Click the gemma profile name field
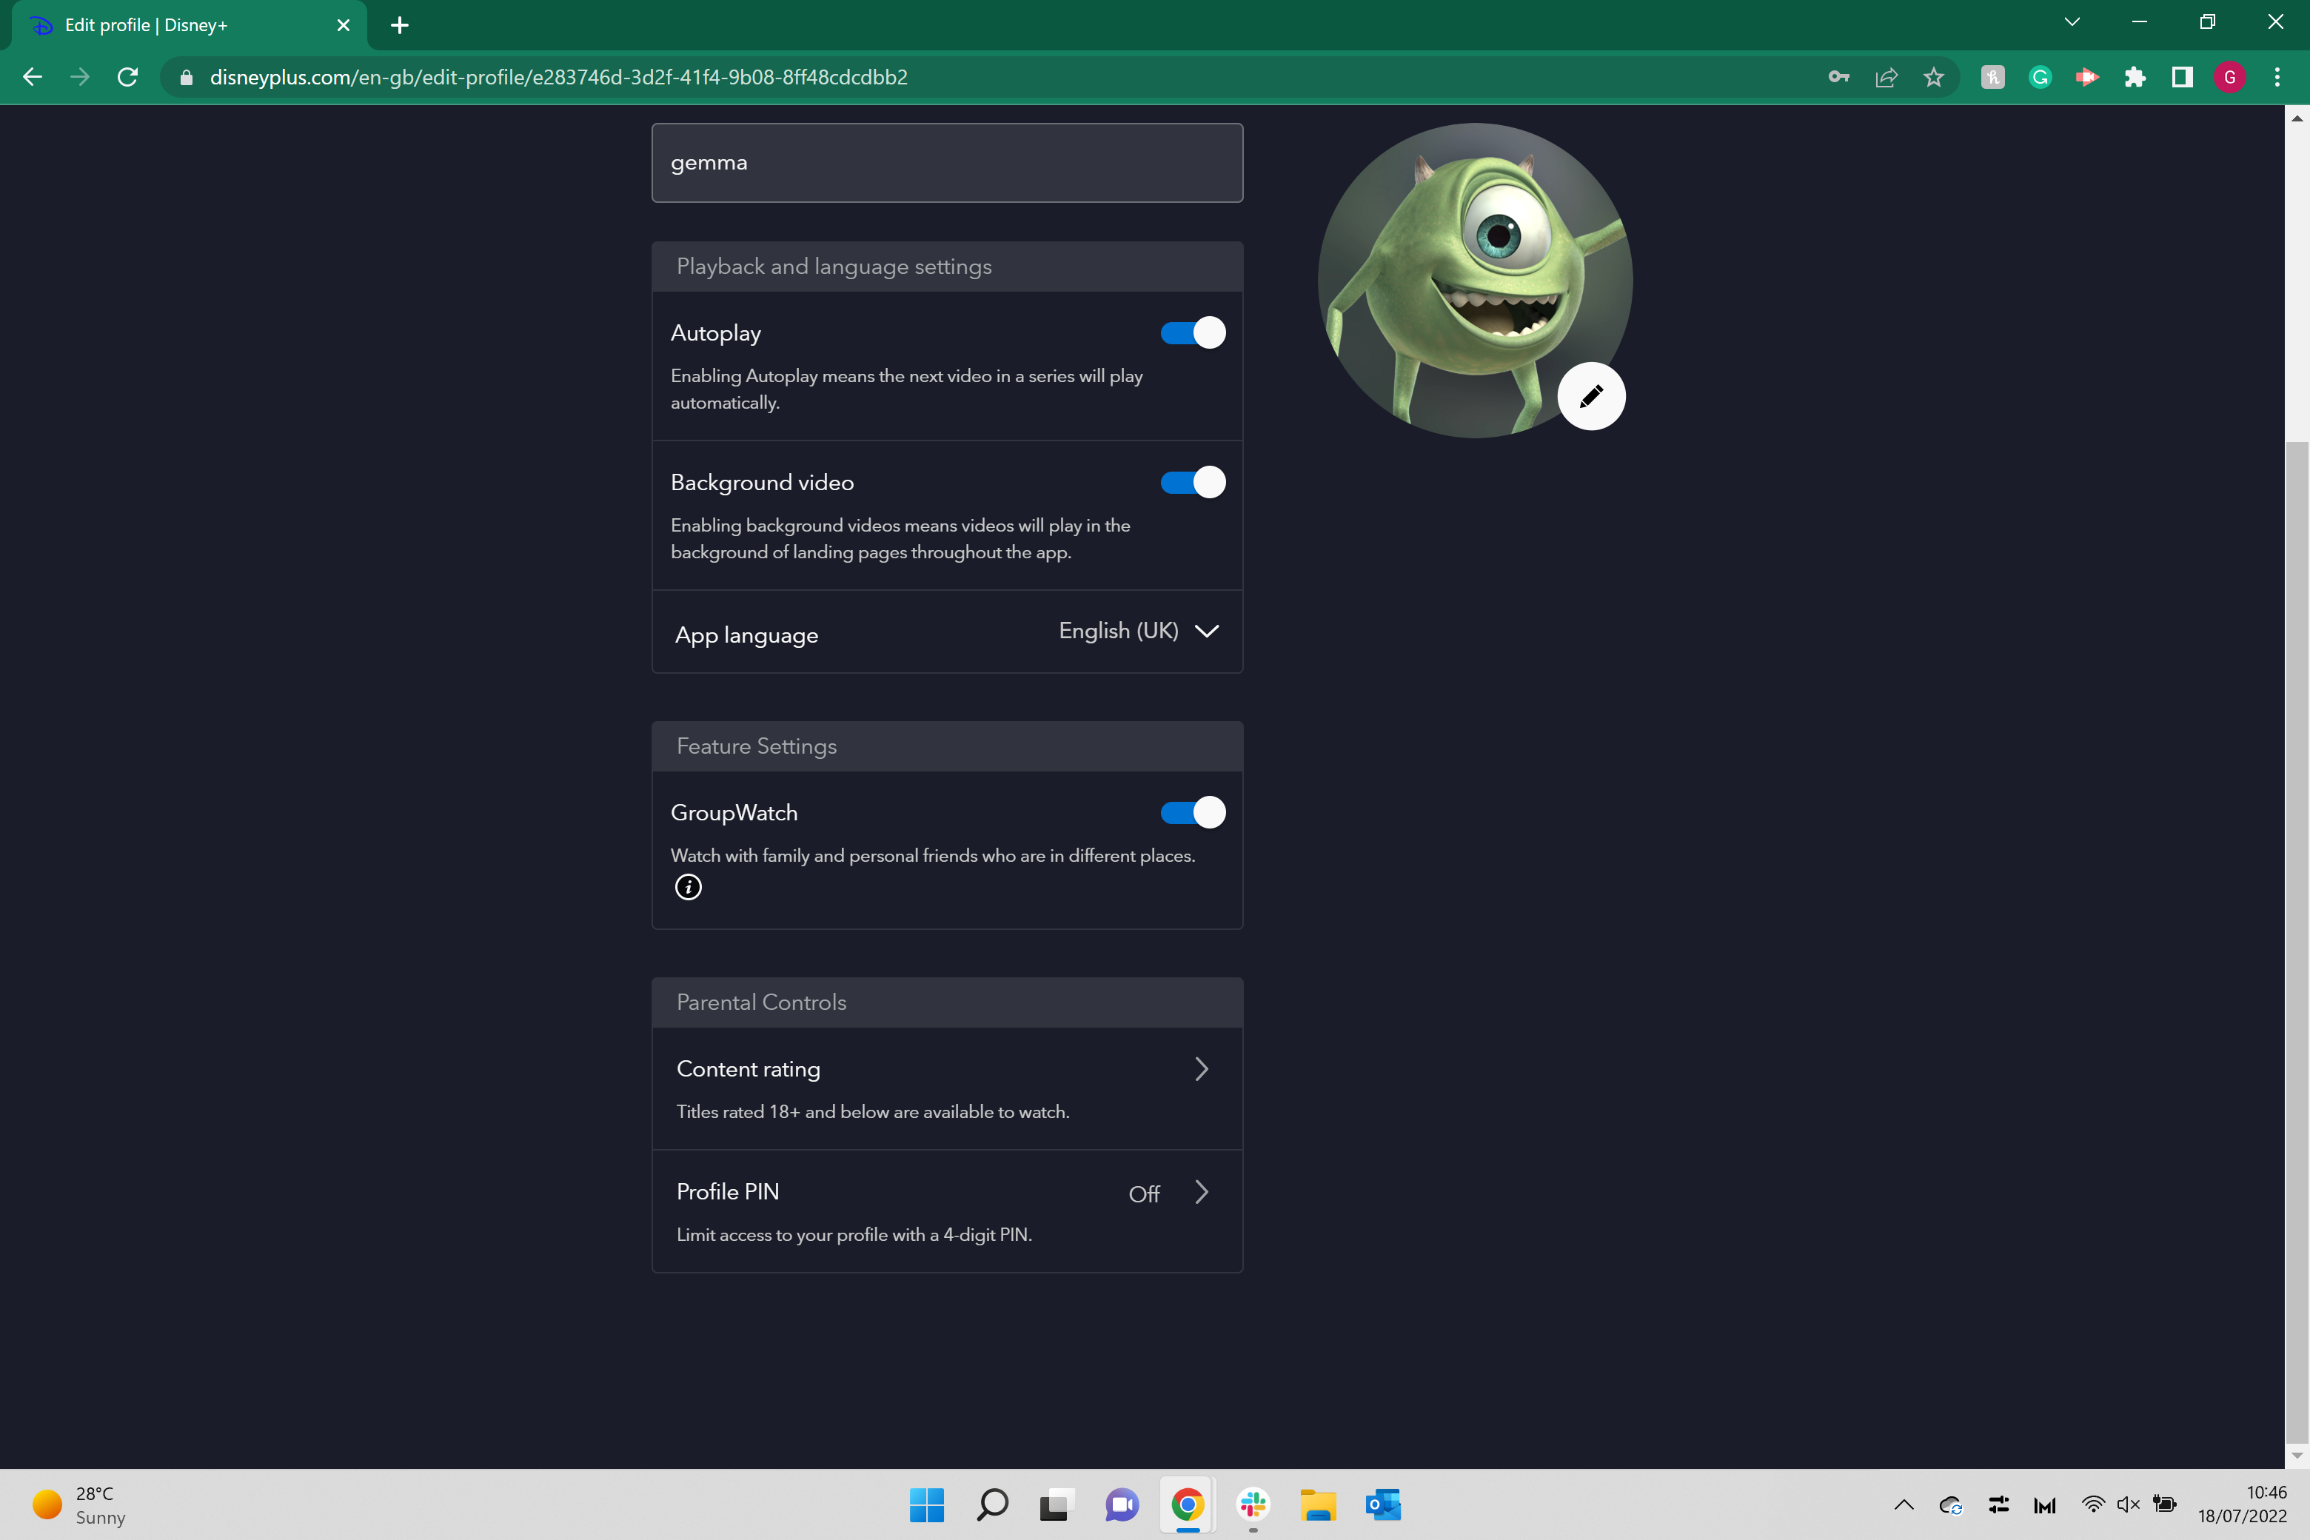This screenshot has height=1540, width=2310. click(x=947, y=162)
